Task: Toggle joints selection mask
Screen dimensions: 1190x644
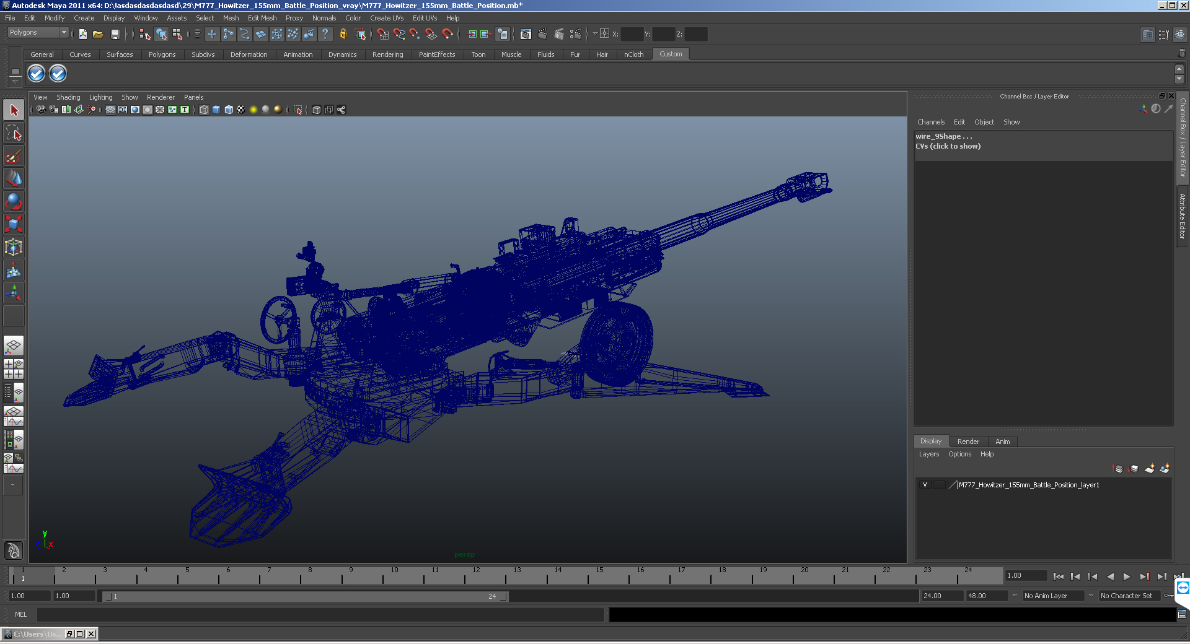Action: click(x=229, y=34)
